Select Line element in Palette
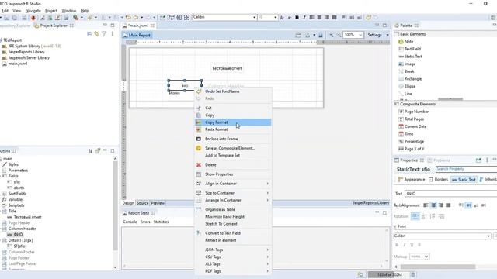Viewport: 497px width, 279px height. pos(405,94)
